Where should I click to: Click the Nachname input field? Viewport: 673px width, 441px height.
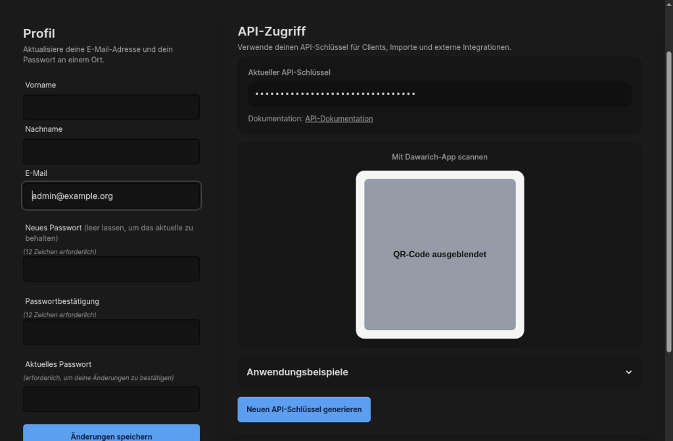[111, 152]
